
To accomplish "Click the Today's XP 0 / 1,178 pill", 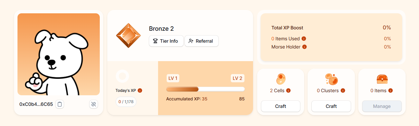I will pyautogui.click(x=126, y=102).
